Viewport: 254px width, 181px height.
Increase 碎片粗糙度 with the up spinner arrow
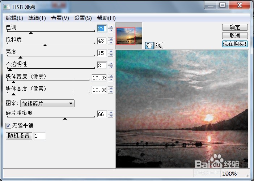(111, 113)
